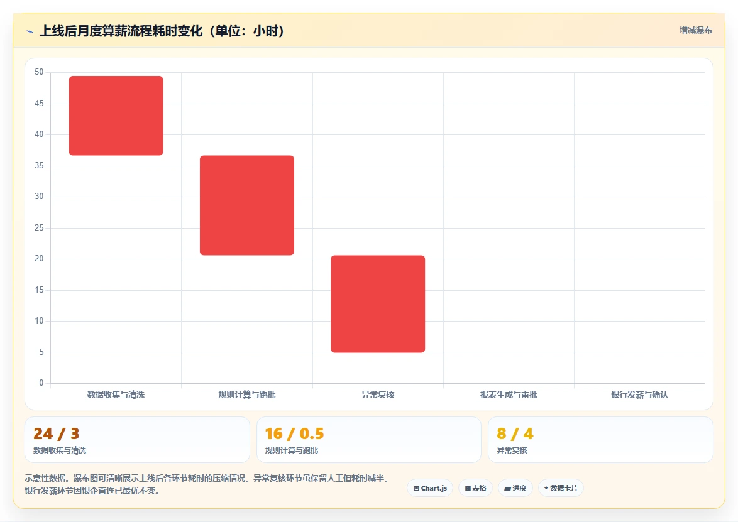Click the Chart.js tag button
Image resolution: width=738 pixels, height=522 pixels.
click(430, 488)
